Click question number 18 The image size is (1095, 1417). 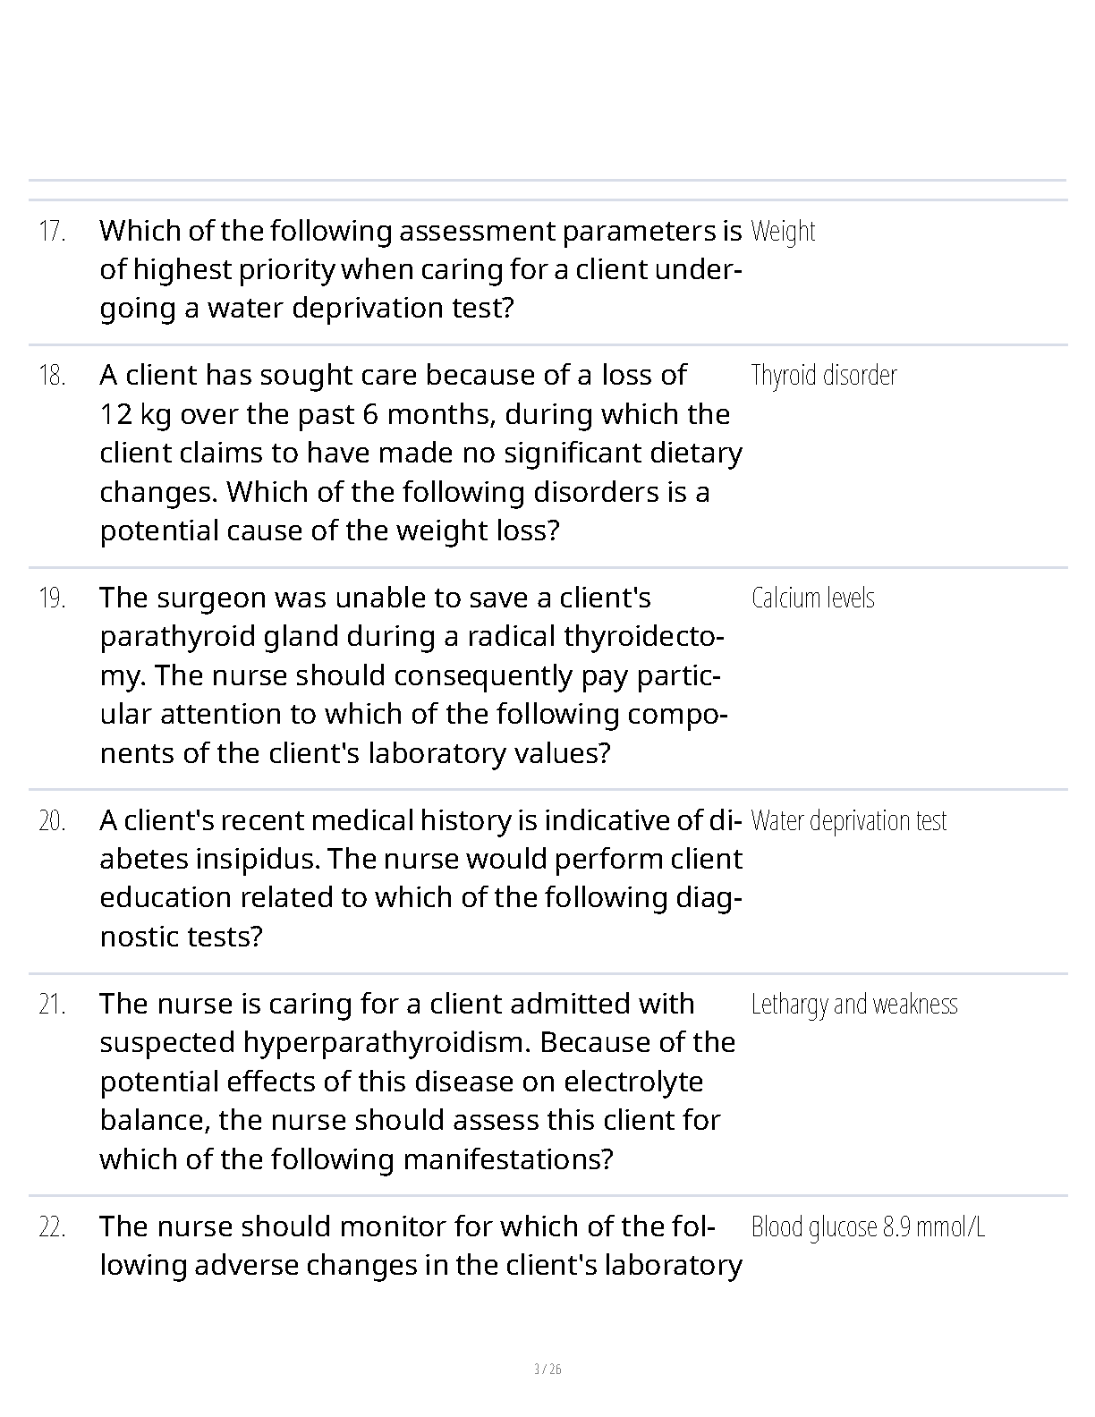(x=52, y=376)
